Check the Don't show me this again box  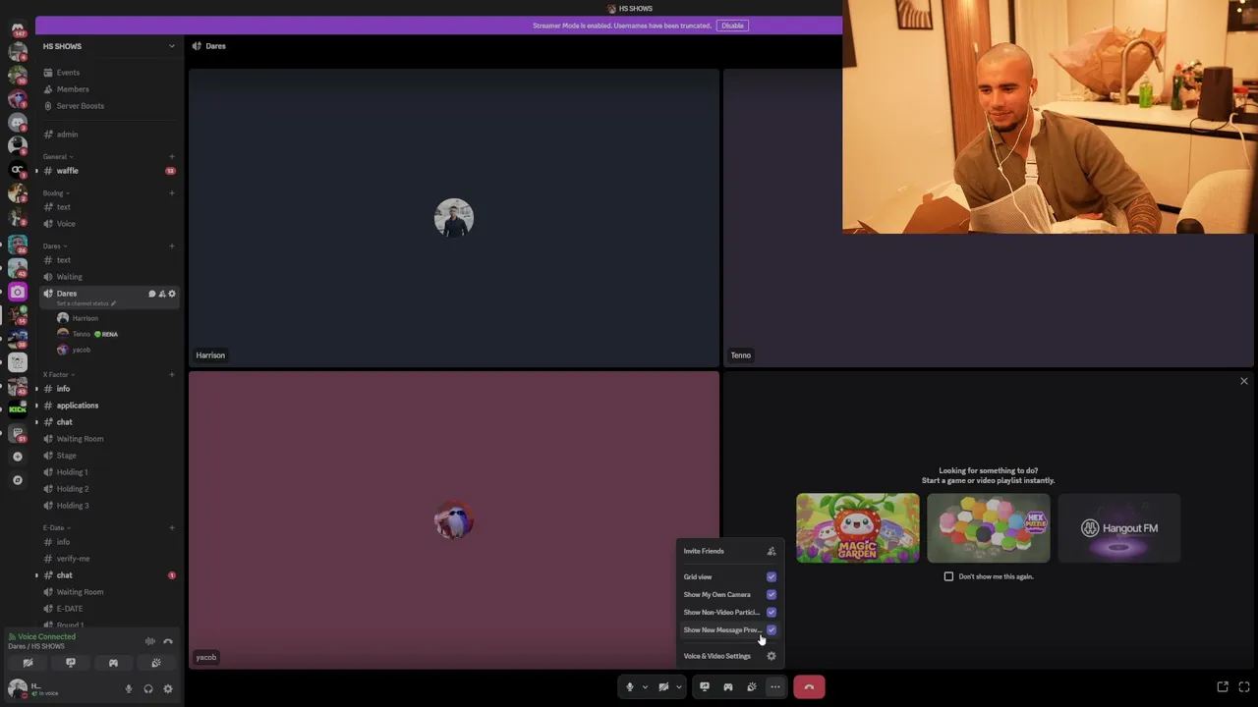point(948,576)
